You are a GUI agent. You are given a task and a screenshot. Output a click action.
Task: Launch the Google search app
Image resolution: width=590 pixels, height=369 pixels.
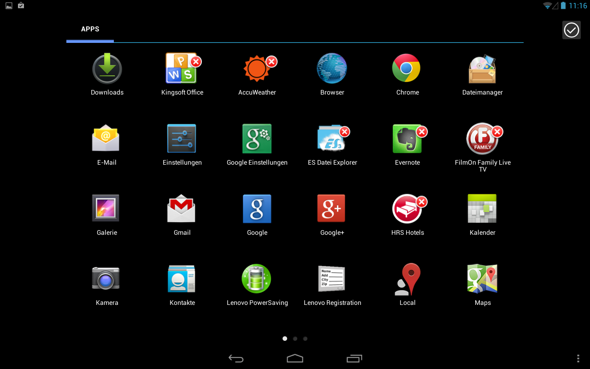(x=257, y=208)
